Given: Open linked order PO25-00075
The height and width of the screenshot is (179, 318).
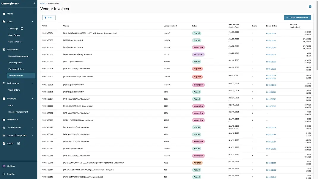Looking at the screenshot, I should pos(271,92).
